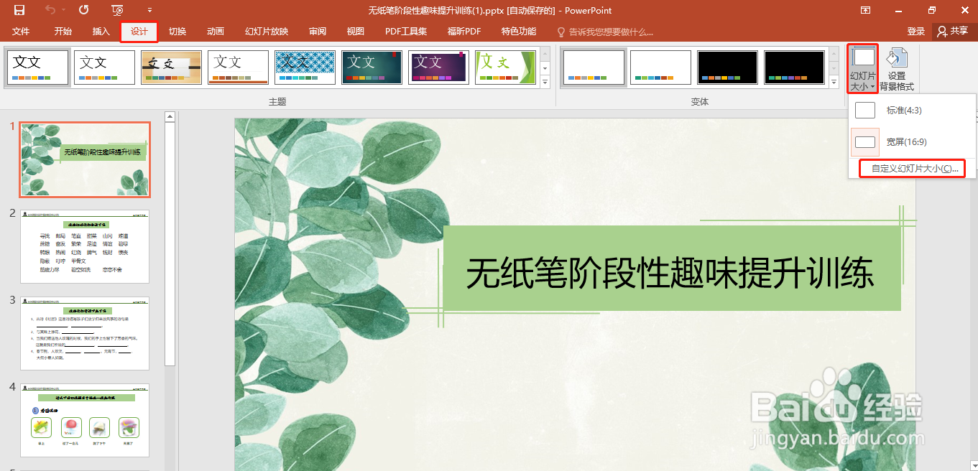Click the slide panel scrollbar up arrow
This screenshot has height=471, width=978.
coord(170,116)
